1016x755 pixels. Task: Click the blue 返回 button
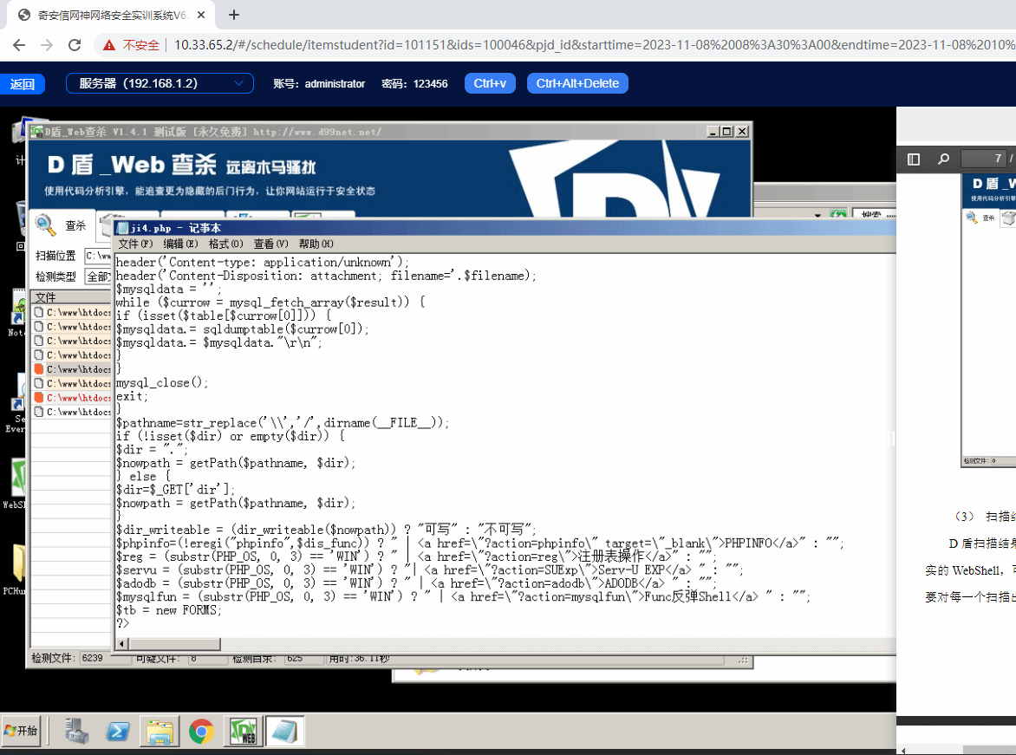coord(22,84)
